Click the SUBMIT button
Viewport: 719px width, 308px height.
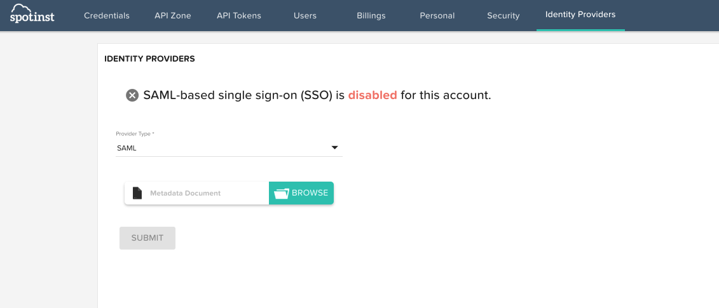click(x=147, y=238)
